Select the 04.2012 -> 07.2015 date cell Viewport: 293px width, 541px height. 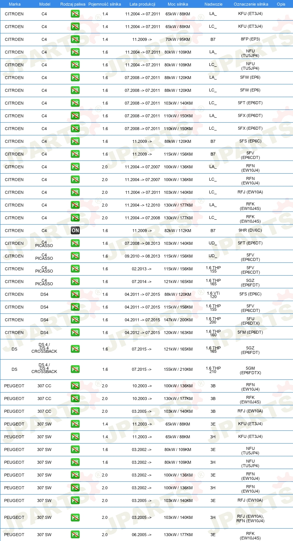click(142, 333)
